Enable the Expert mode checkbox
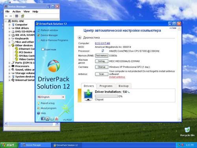 point(43,49)
